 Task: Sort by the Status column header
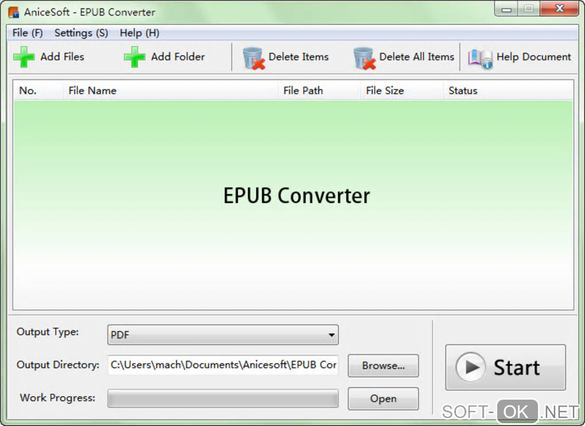click(x=508, y=91)
